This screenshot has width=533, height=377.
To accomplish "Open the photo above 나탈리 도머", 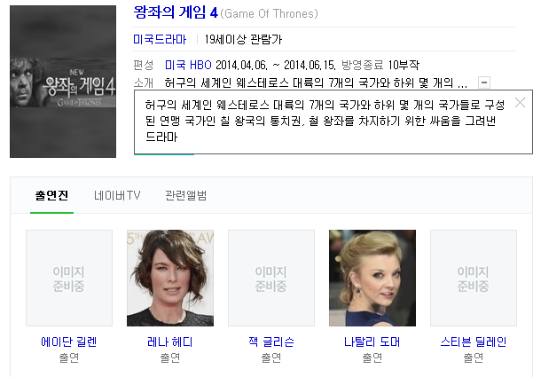I will tap(372, 278).
